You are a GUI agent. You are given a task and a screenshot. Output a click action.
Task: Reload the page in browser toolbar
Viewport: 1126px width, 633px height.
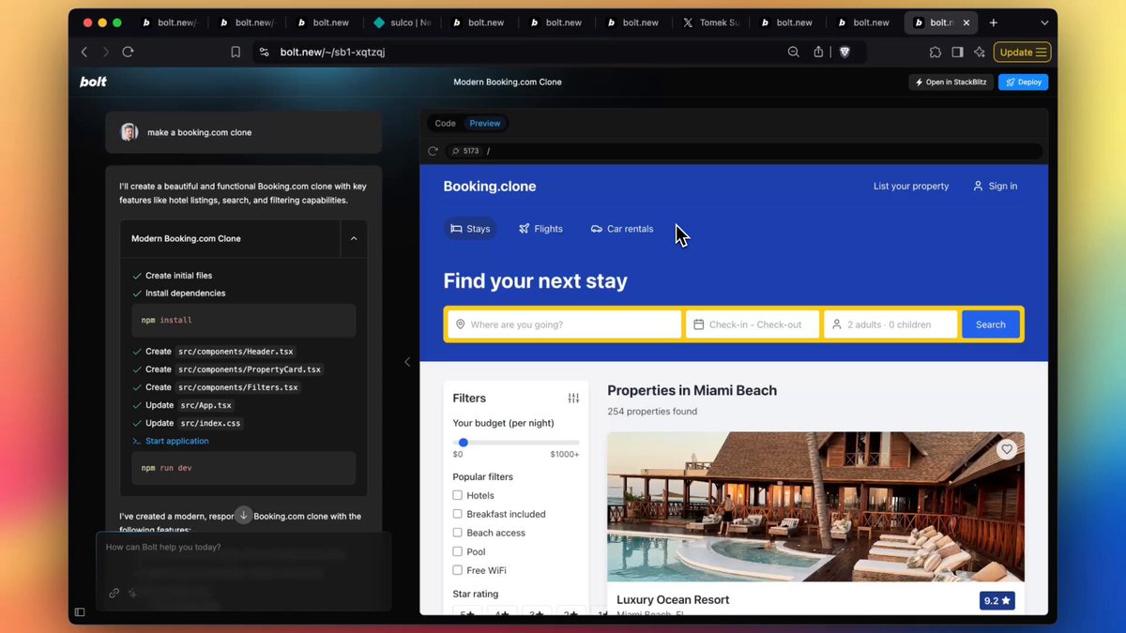128,53
